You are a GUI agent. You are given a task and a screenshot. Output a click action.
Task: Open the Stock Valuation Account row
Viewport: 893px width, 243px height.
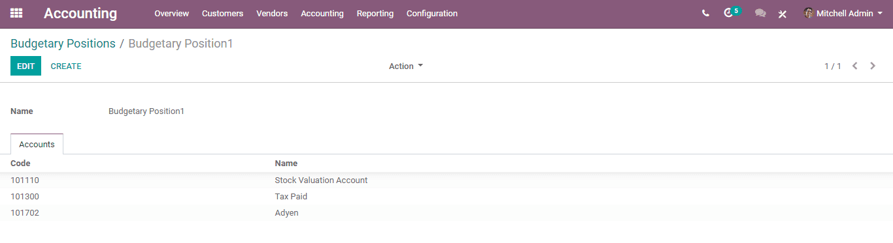pos(446,180)
